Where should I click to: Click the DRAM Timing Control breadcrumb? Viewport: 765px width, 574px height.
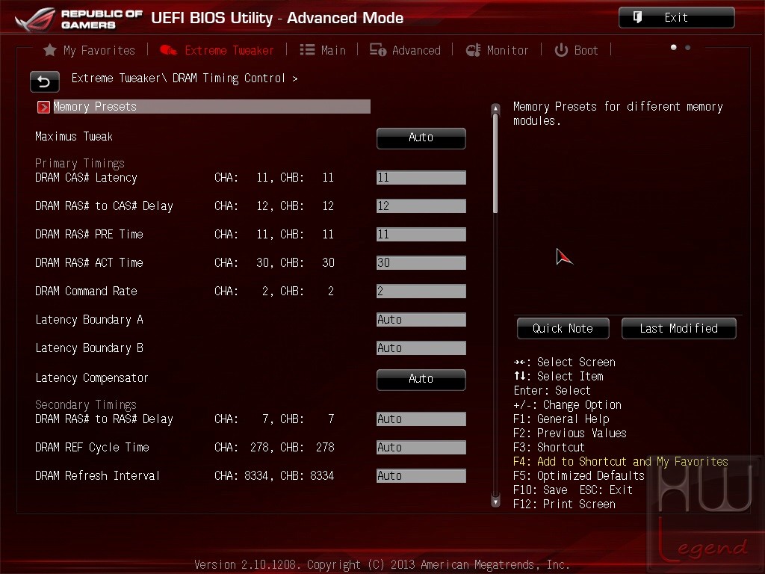click(x=229, y=78)
